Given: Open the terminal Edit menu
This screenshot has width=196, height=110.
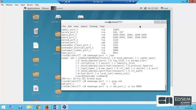Looking at the screenshot, I should coord(70,27).
